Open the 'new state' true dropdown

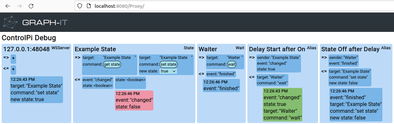[168, 71]
